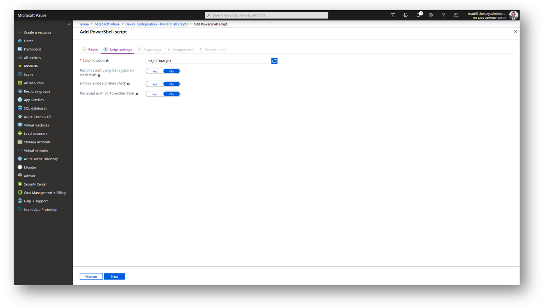Open the Storage accounts icon
This screenshot has width=545, height=307.
[20, 142]
